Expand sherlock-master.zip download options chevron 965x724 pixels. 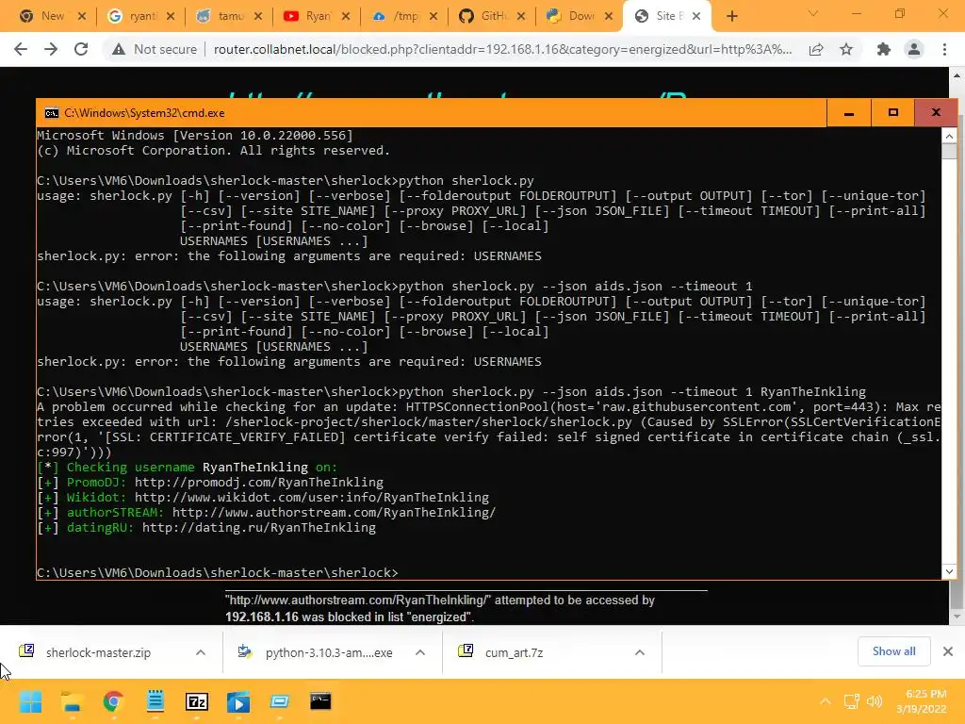coord(201,652)
